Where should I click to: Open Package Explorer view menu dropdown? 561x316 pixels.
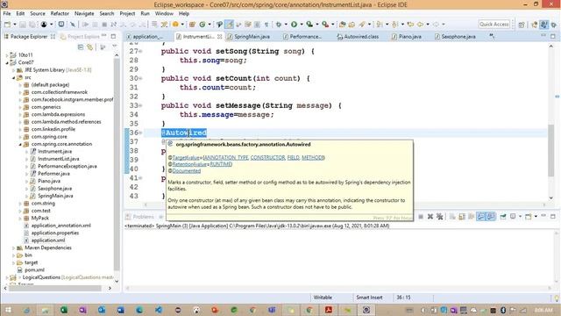click(115, 47)
